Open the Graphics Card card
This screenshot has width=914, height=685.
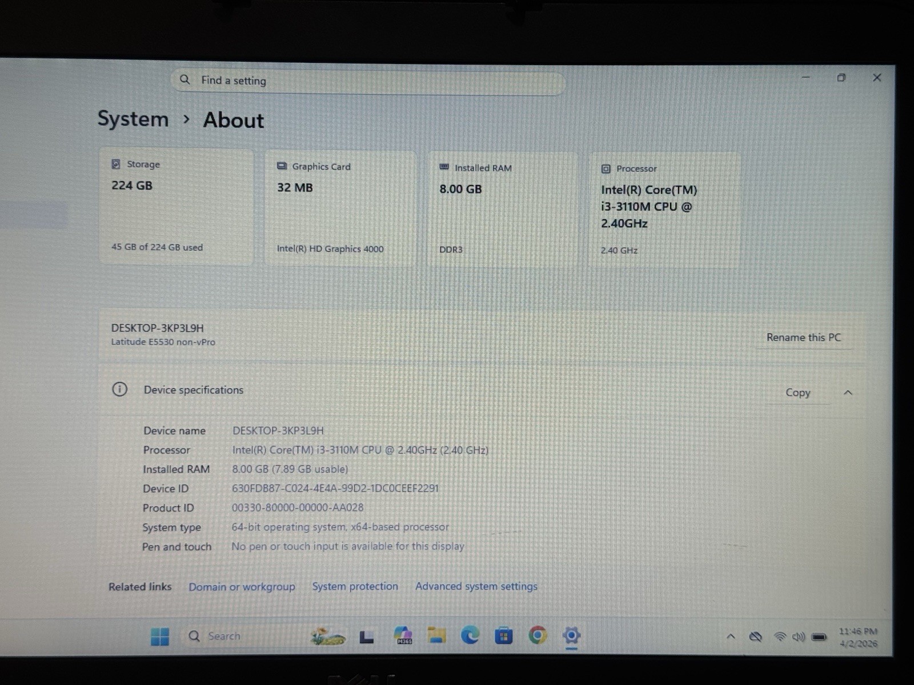pyautogui.click(x=341, y=208)
